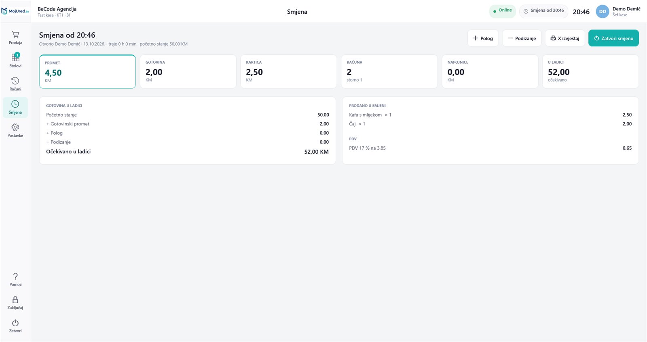The image size is (647, 342).
Task: Click the Test kasa · KT1 · BI subtitle
Action: [54, 15]
